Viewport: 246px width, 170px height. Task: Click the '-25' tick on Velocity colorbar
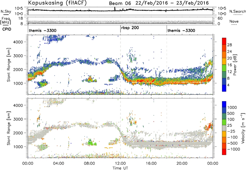point(231,131)
